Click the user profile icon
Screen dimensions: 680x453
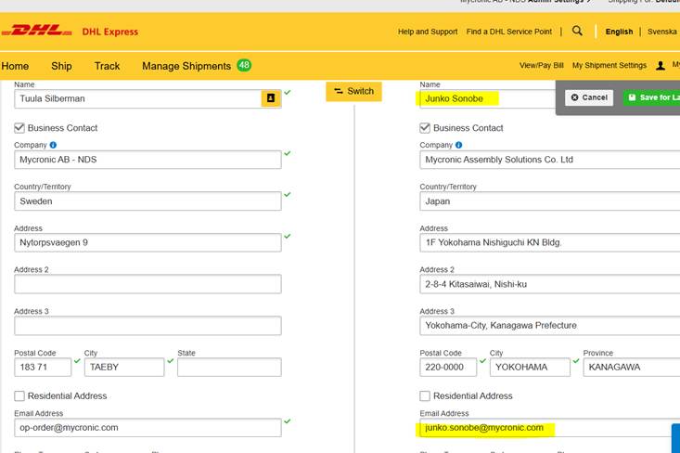661,66
